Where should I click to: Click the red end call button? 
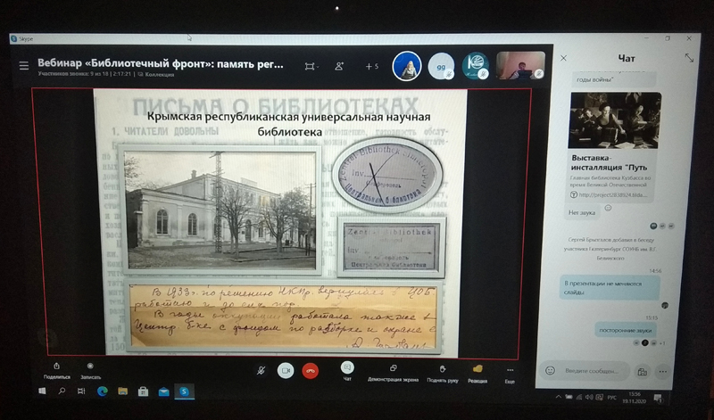[311, 370]
